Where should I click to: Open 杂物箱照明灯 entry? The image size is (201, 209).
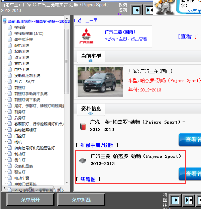[x=25, y=130]
